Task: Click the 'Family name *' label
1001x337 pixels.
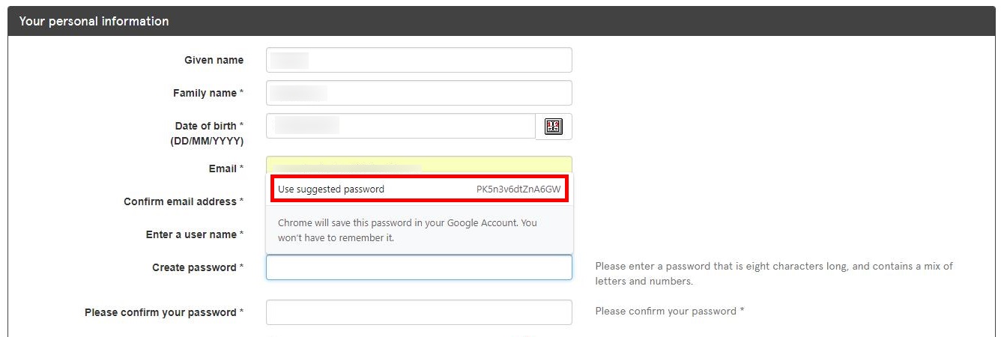Action: pos(208,93)
